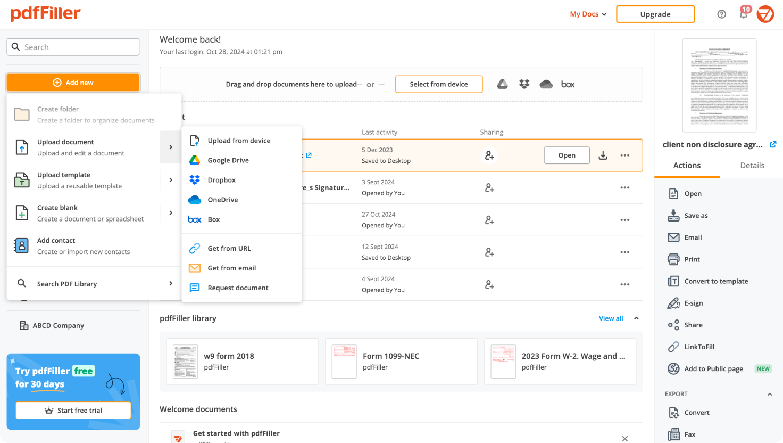Click the help question mark icon
The width and height of the screenshot is (783, 443).
click(722, 14)
